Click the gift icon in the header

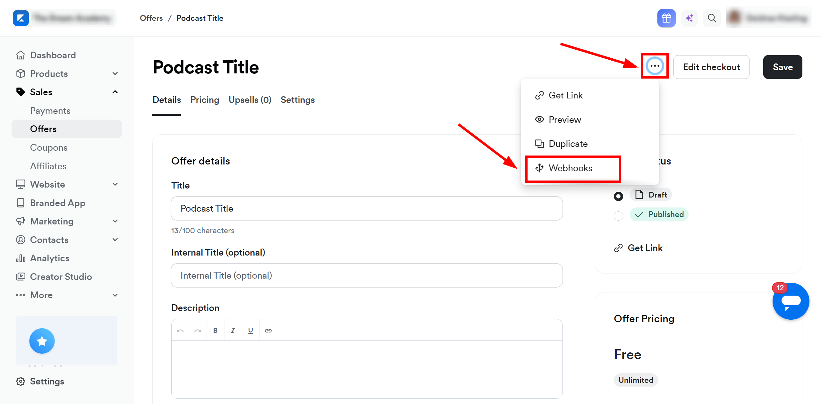point(666,18)
